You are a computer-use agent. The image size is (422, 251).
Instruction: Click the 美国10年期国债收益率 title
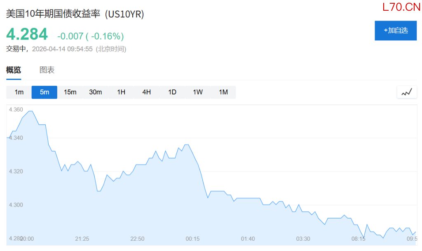[x=53, y=14]
